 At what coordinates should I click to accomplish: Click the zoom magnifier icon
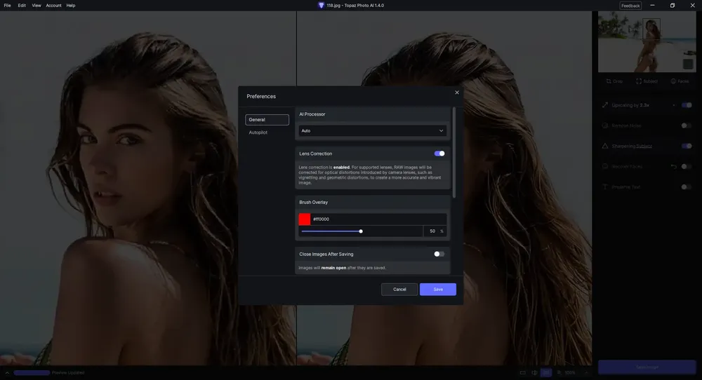pyautogui.click(x=559, y=372)
